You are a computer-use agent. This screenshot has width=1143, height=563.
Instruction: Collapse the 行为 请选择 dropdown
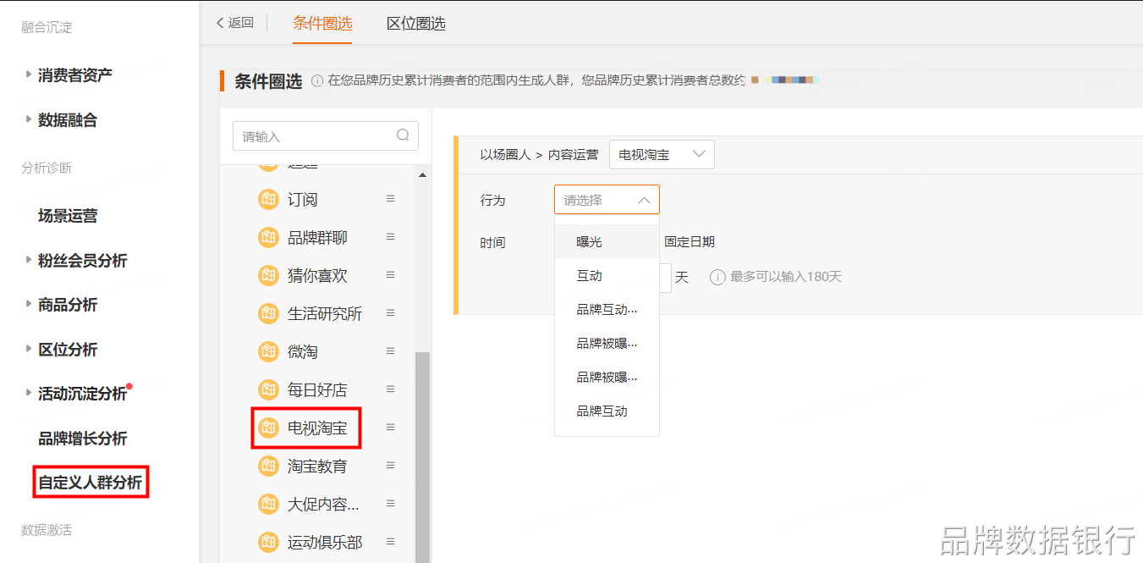607,200
